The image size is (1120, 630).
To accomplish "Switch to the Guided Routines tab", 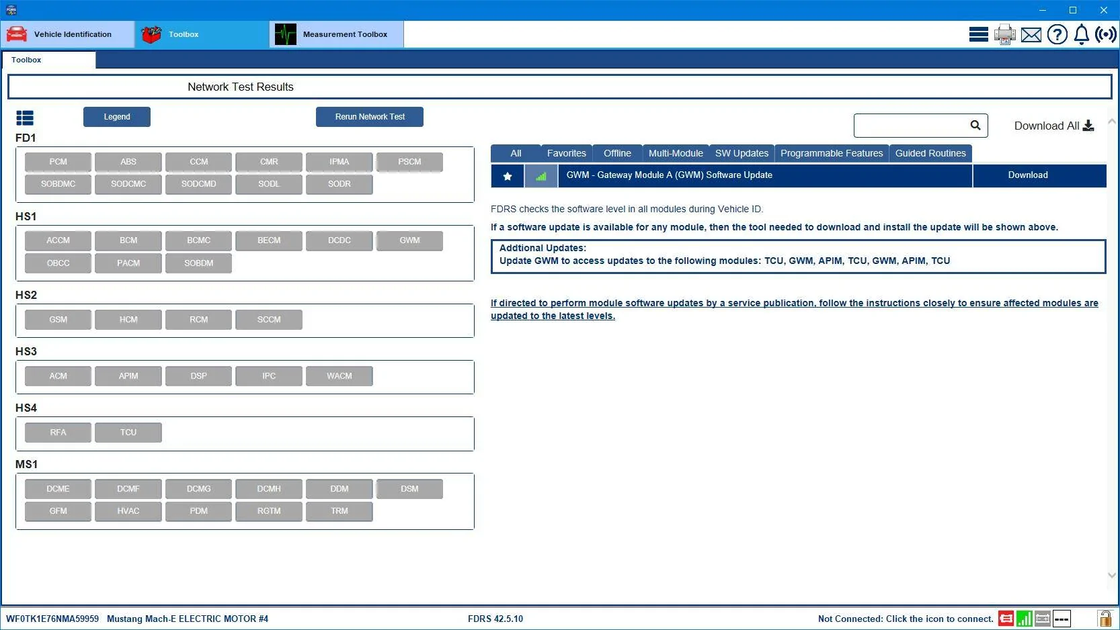I will point(930,153).
